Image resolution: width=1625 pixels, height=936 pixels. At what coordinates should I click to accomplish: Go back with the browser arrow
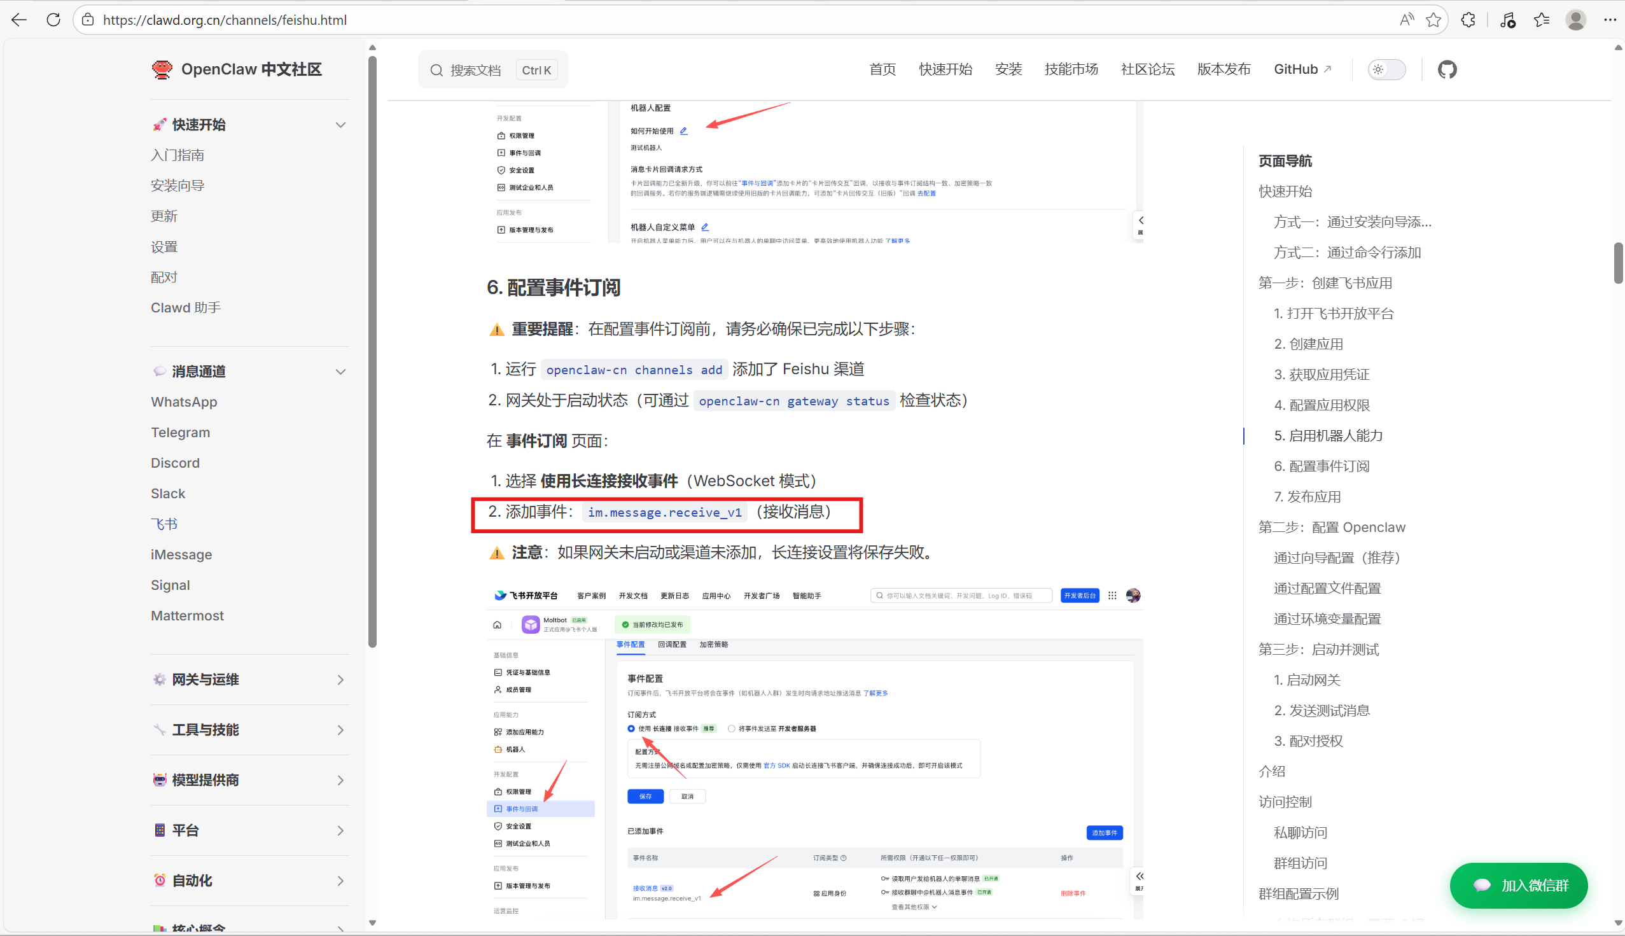[x=19, y=20]
